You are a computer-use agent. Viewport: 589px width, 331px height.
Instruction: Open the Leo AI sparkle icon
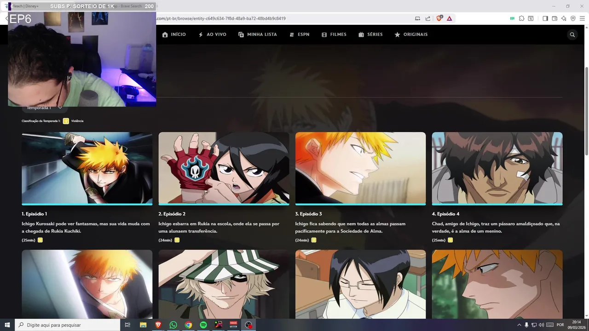pos(564,18)
